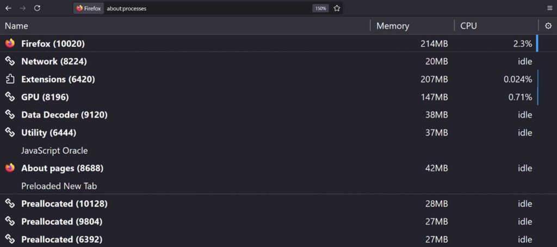This screenshot has width=557, height=247.
Task: Click the browser back arrow
Action: click(8, 8)
